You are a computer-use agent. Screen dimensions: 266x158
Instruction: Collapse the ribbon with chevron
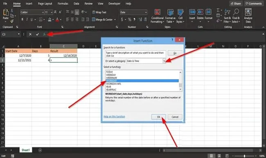tap(263, 27)
